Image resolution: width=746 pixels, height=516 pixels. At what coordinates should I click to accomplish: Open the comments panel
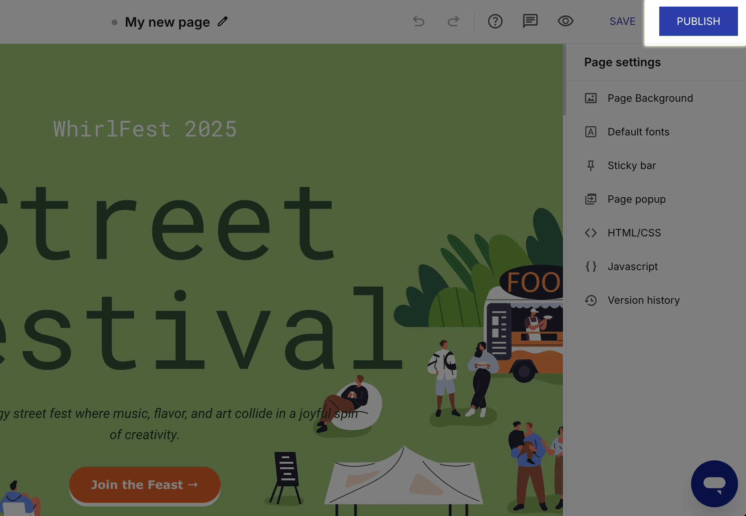coord(529,21)
